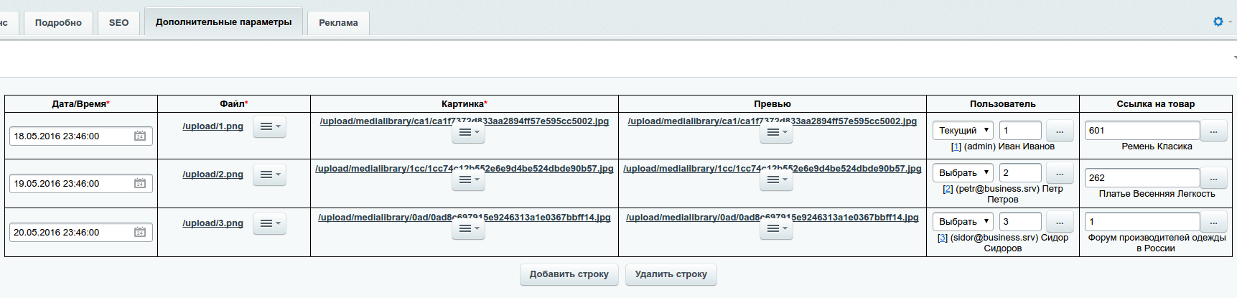Switch to the SEO tab

(x=118, y=23)
